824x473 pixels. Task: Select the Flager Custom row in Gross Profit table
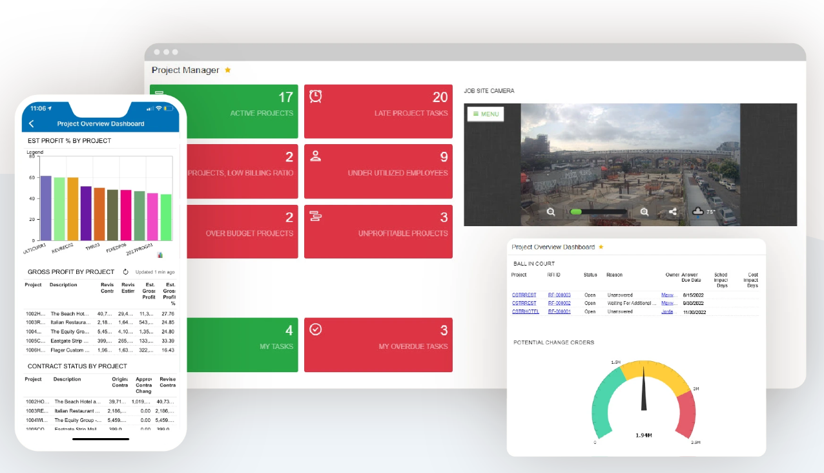pyautogui.click(x=101, y=350)
